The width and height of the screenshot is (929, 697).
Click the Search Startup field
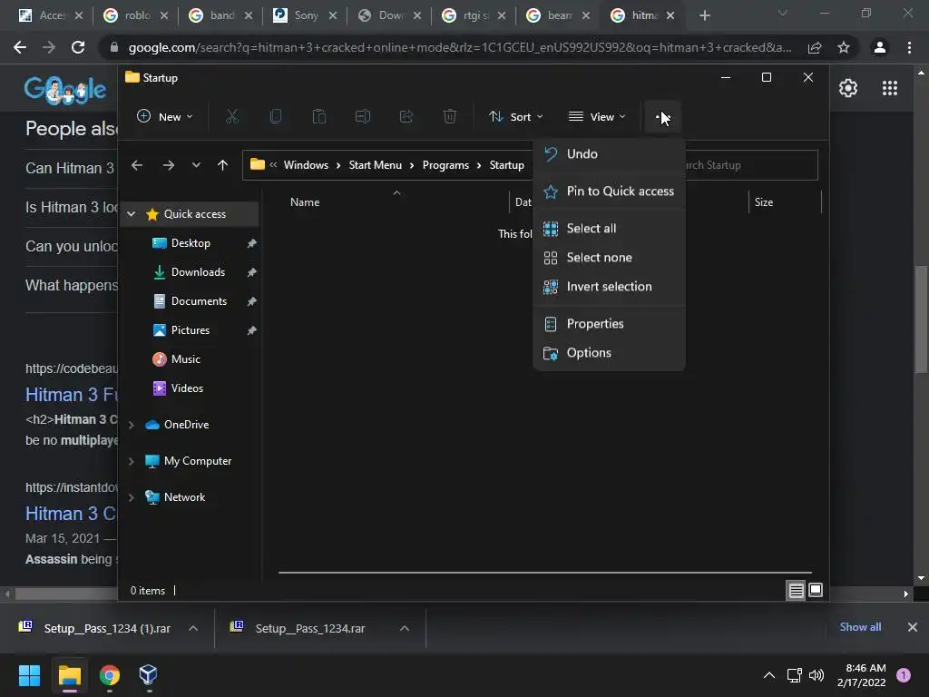[750, 165]
